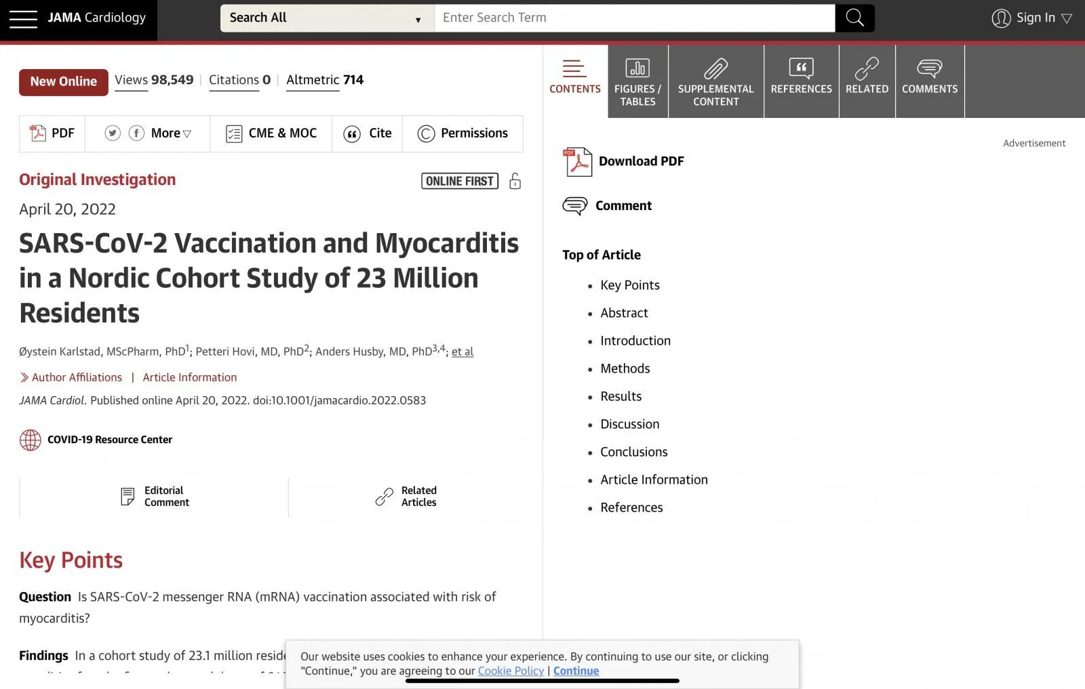The height and width of the screenshot is (689, 1085).
Task: Open Supplemental Content paperclip tab
Action: 715,81
